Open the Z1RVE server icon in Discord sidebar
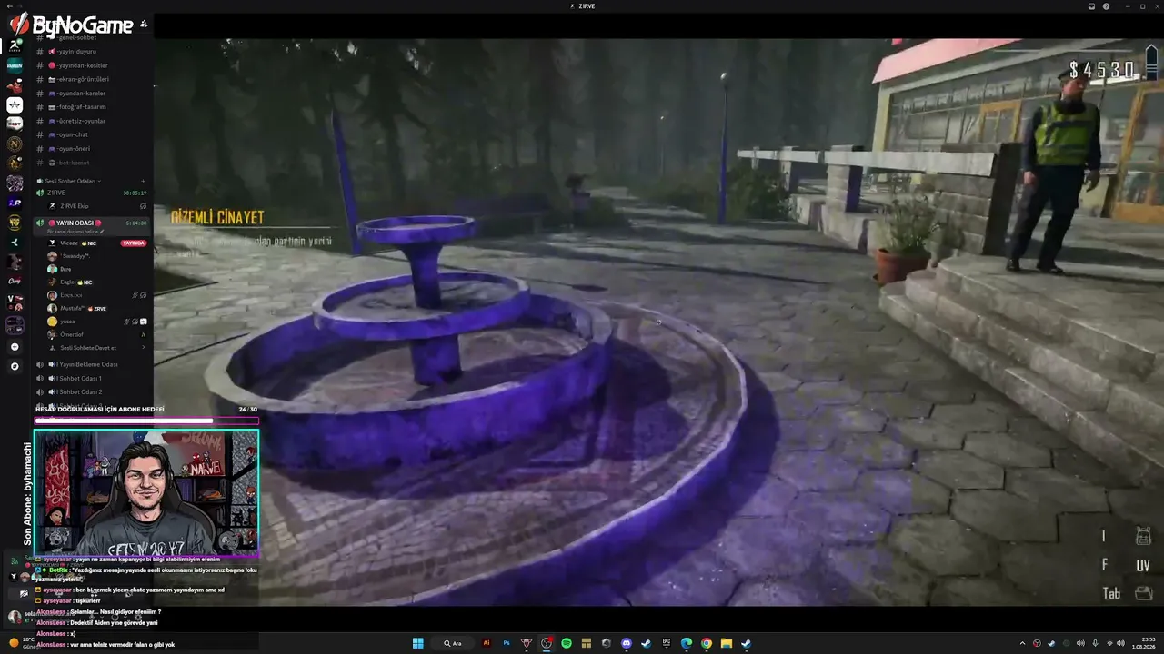The width and height of the screenshot is (1164, 654). point(15,45)
